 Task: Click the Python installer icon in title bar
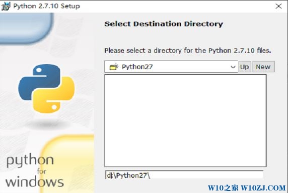[x=6, y=6]
